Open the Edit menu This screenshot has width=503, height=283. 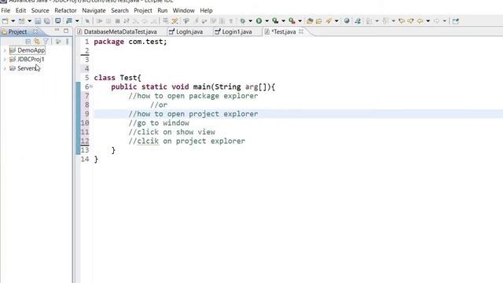20,10
